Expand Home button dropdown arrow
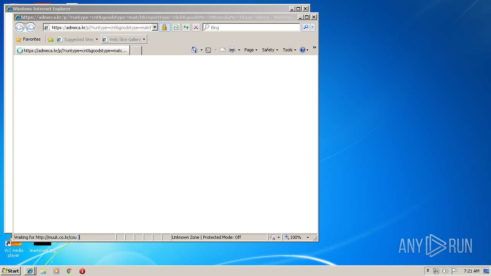Image resolution: width=491 pixels, height=276 pixels. point(201,50)
